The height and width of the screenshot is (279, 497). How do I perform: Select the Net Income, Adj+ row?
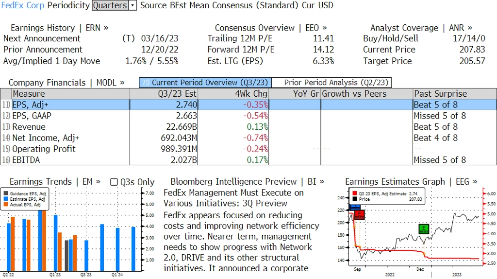(248, 138)
